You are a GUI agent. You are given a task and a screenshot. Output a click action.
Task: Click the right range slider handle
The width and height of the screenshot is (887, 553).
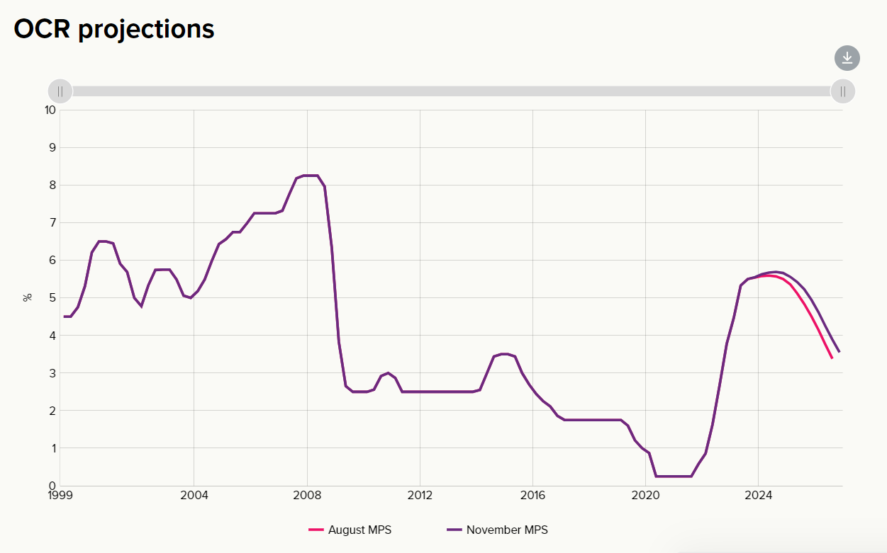click(x=842, y=91)
